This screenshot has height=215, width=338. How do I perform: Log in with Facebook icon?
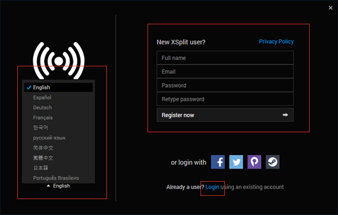[x=218, y=162]
